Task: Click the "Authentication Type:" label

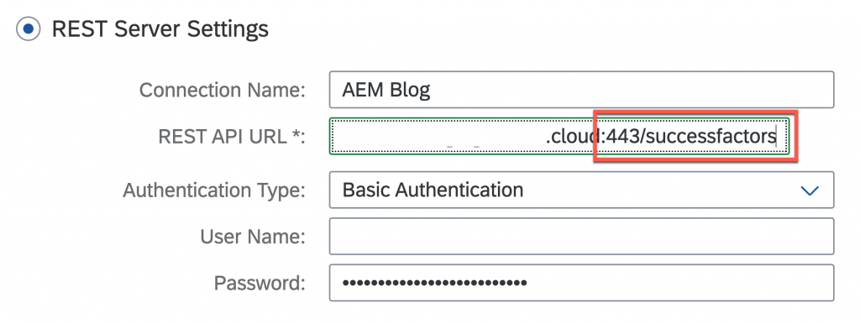Action: (x=214, y=190)
